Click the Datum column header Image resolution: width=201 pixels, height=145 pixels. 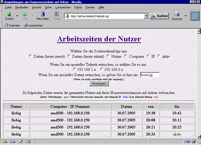[126, 107]
